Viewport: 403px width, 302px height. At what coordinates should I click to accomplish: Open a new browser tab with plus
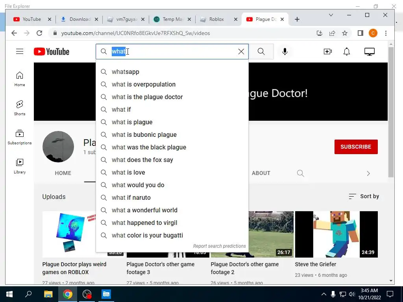click(x=297, y=19)
